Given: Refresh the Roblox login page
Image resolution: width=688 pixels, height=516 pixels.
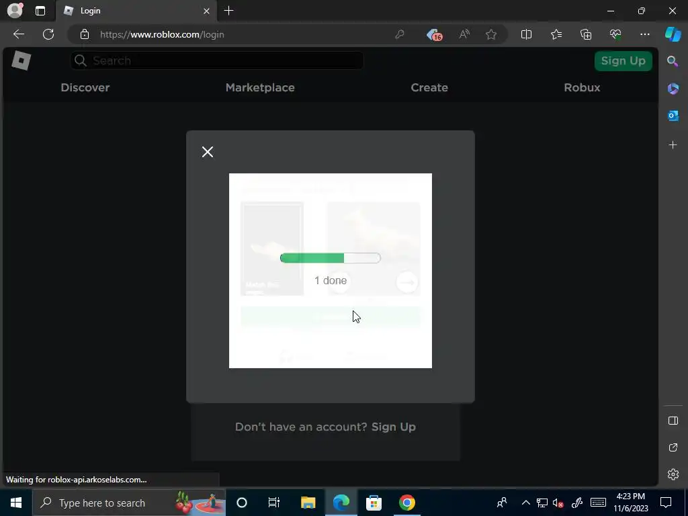Looking at the screenshot, I should click(x=48, y=34).
